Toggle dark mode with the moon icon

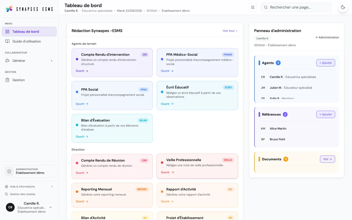pyautogui.click(x=343, y=7)
